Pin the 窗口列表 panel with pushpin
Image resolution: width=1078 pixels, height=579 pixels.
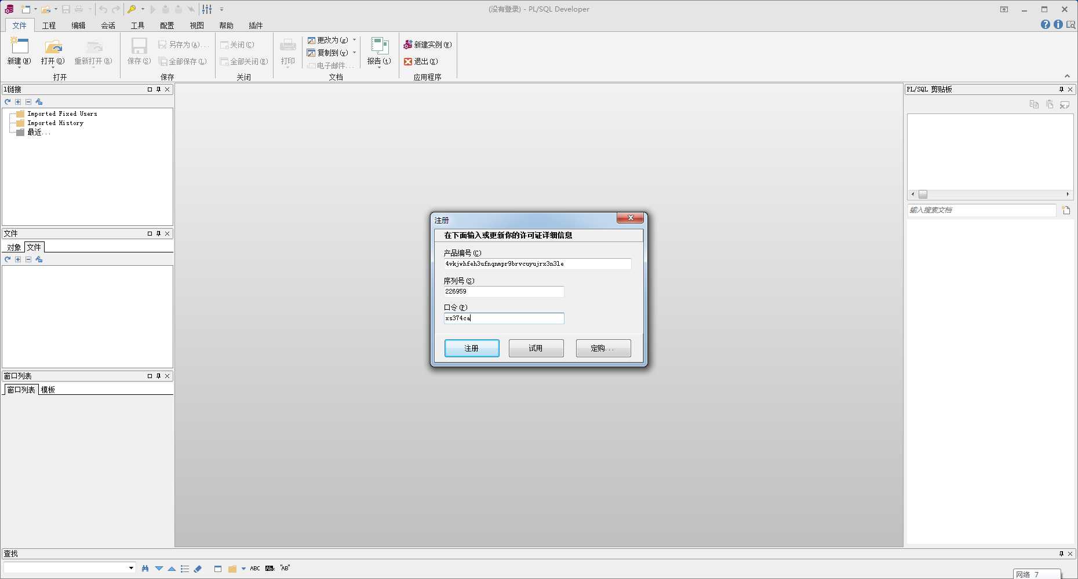(158, 376)
